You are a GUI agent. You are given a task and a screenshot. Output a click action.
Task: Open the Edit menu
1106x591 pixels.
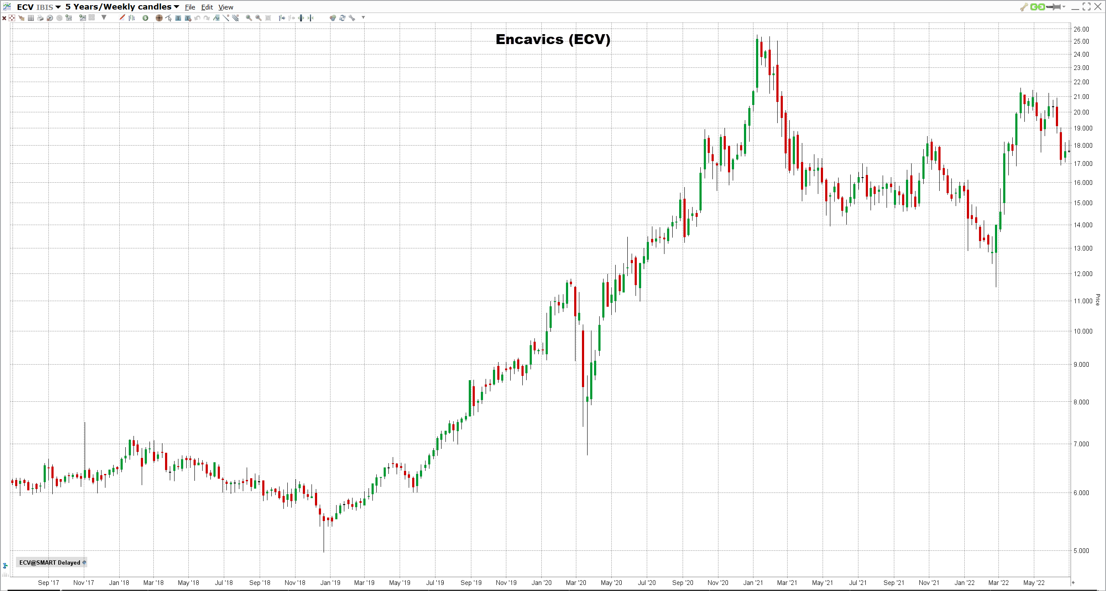click(207, 7)
